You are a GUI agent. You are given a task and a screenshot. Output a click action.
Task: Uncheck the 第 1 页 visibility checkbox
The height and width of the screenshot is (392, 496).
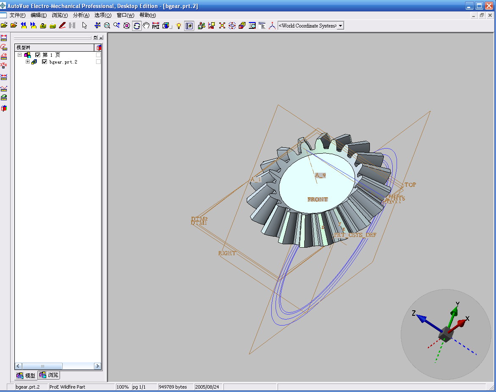38,55
